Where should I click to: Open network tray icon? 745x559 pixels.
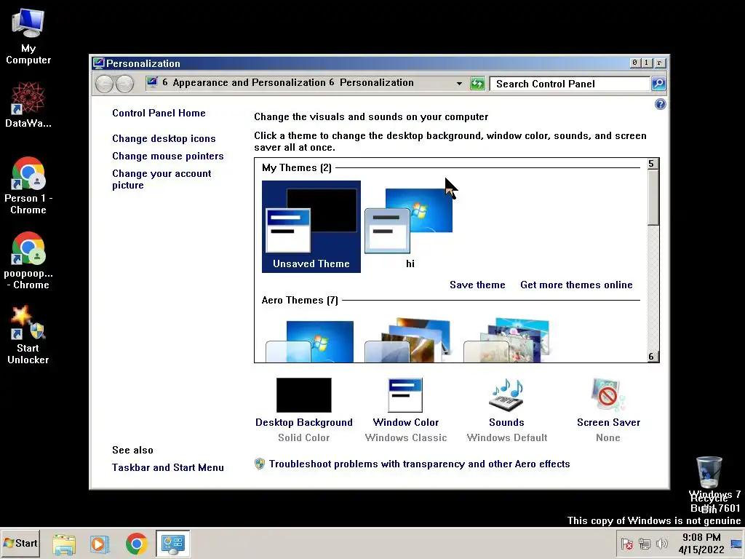pyautogui.click(x=645, y=544)
